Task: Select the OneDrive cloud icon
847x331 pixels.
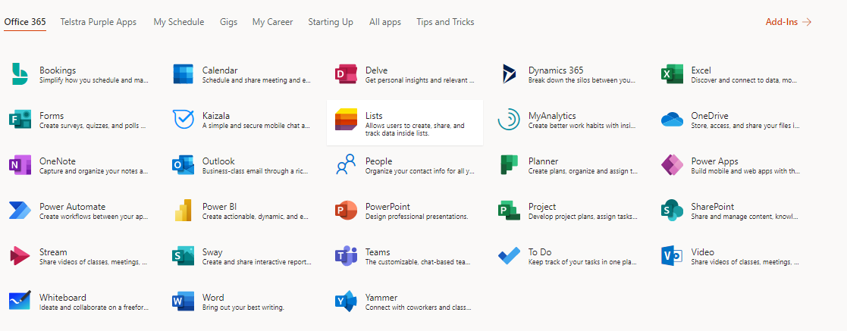Action: tap(672, 120)
